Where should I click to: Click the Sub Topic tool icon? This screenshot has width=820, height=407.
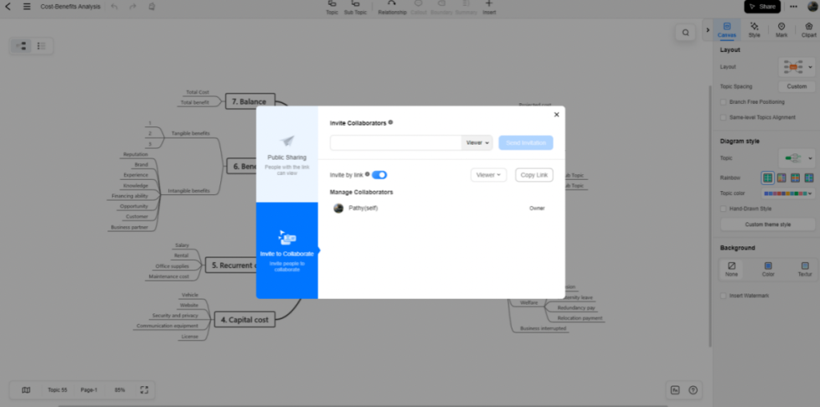click(355, 5)
